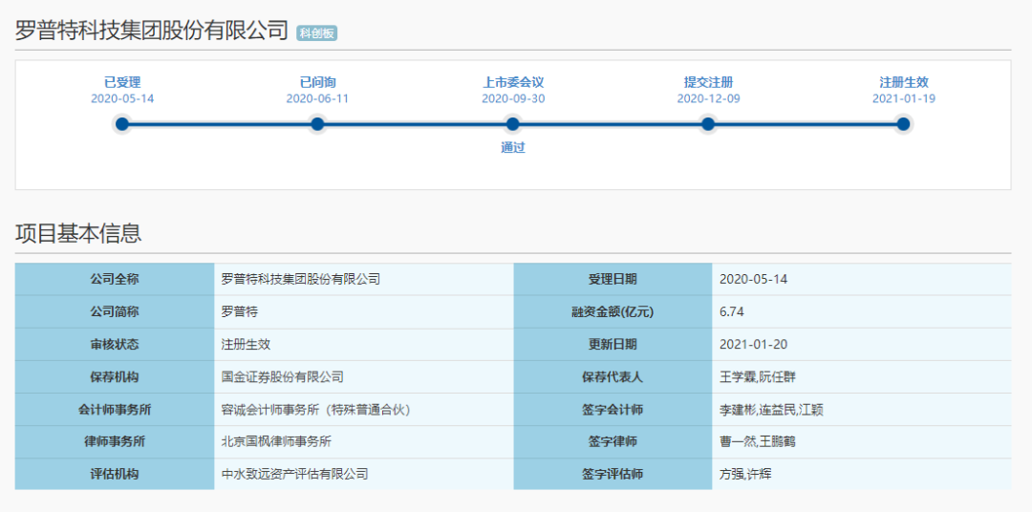Click the 融资金额 value 6.74
The image size is (1032, 512).
732,312
